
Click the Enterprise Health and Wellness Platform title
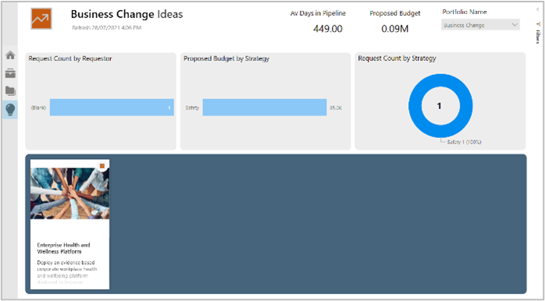click(x=63, y=248)
